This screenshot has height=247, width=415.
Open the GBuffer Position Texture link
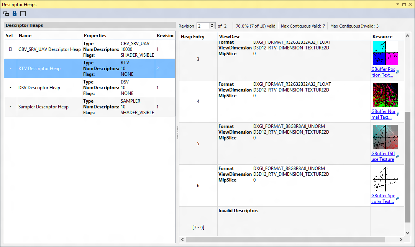pyautogui.click(x=383, y=72)
